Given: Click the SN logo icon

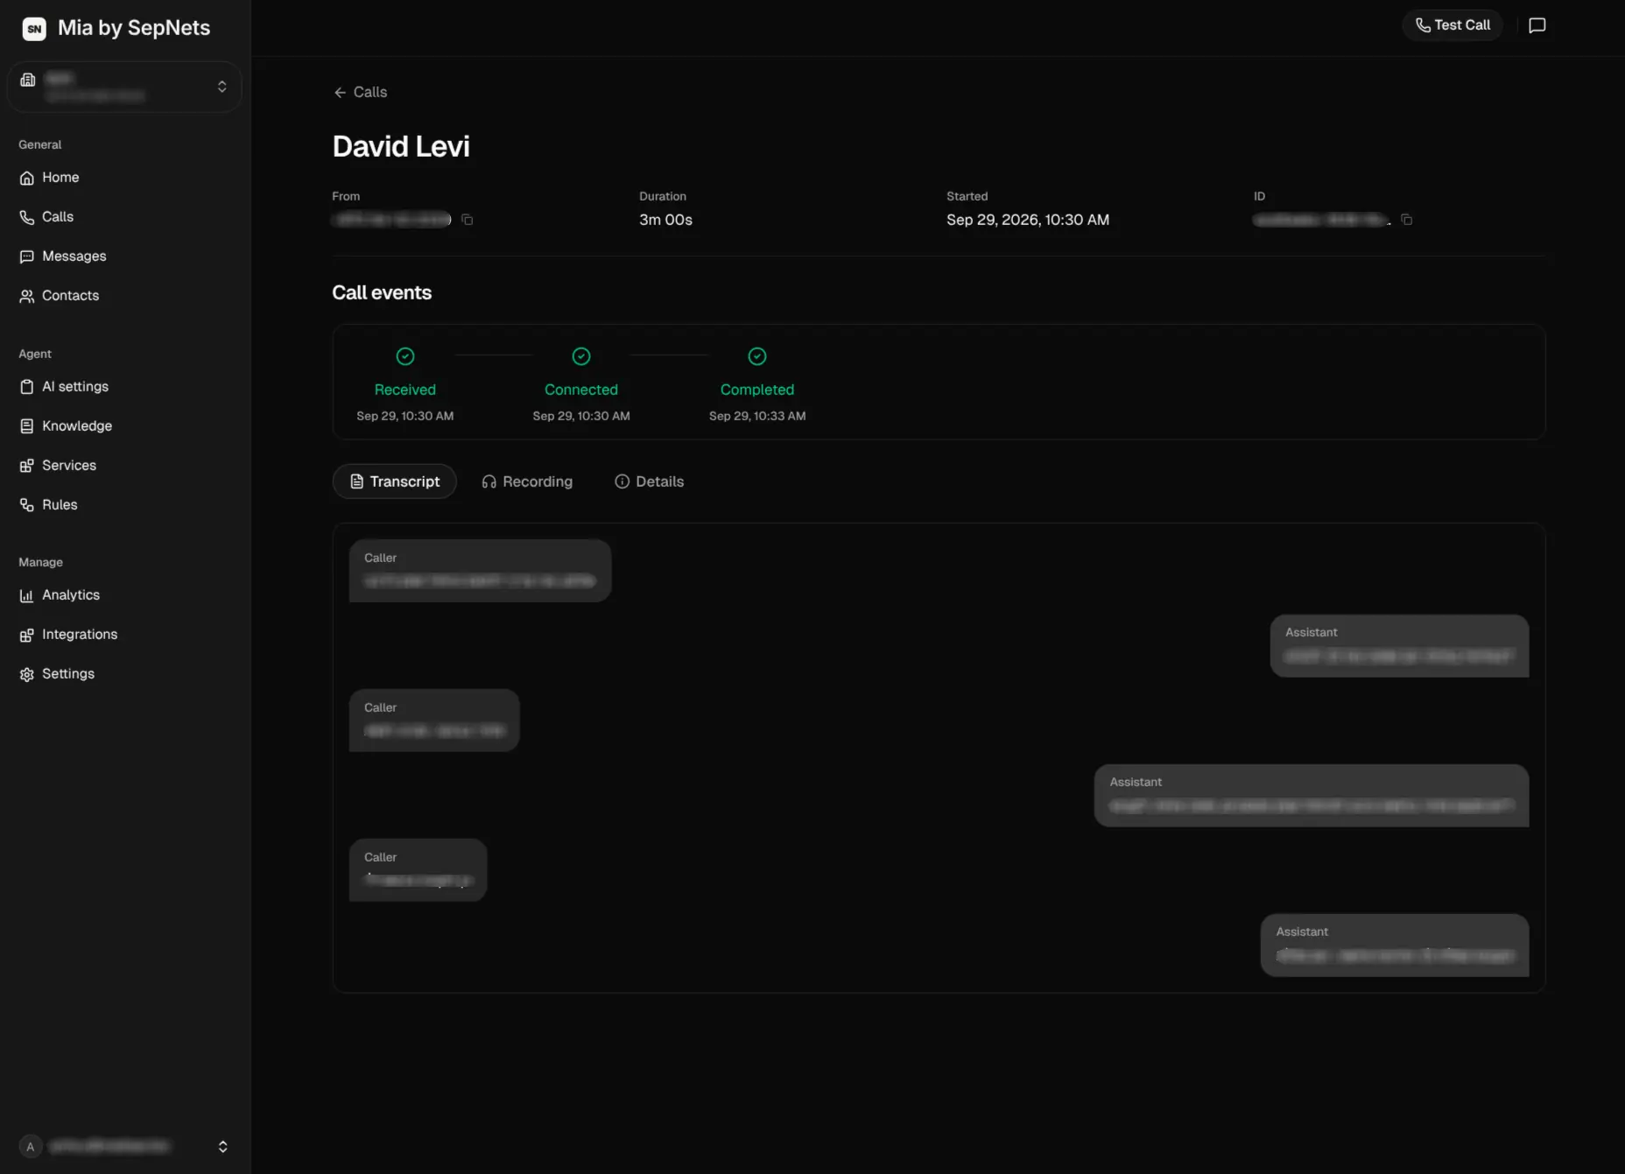Looking at the screenshot, I should tap(34, 28).
